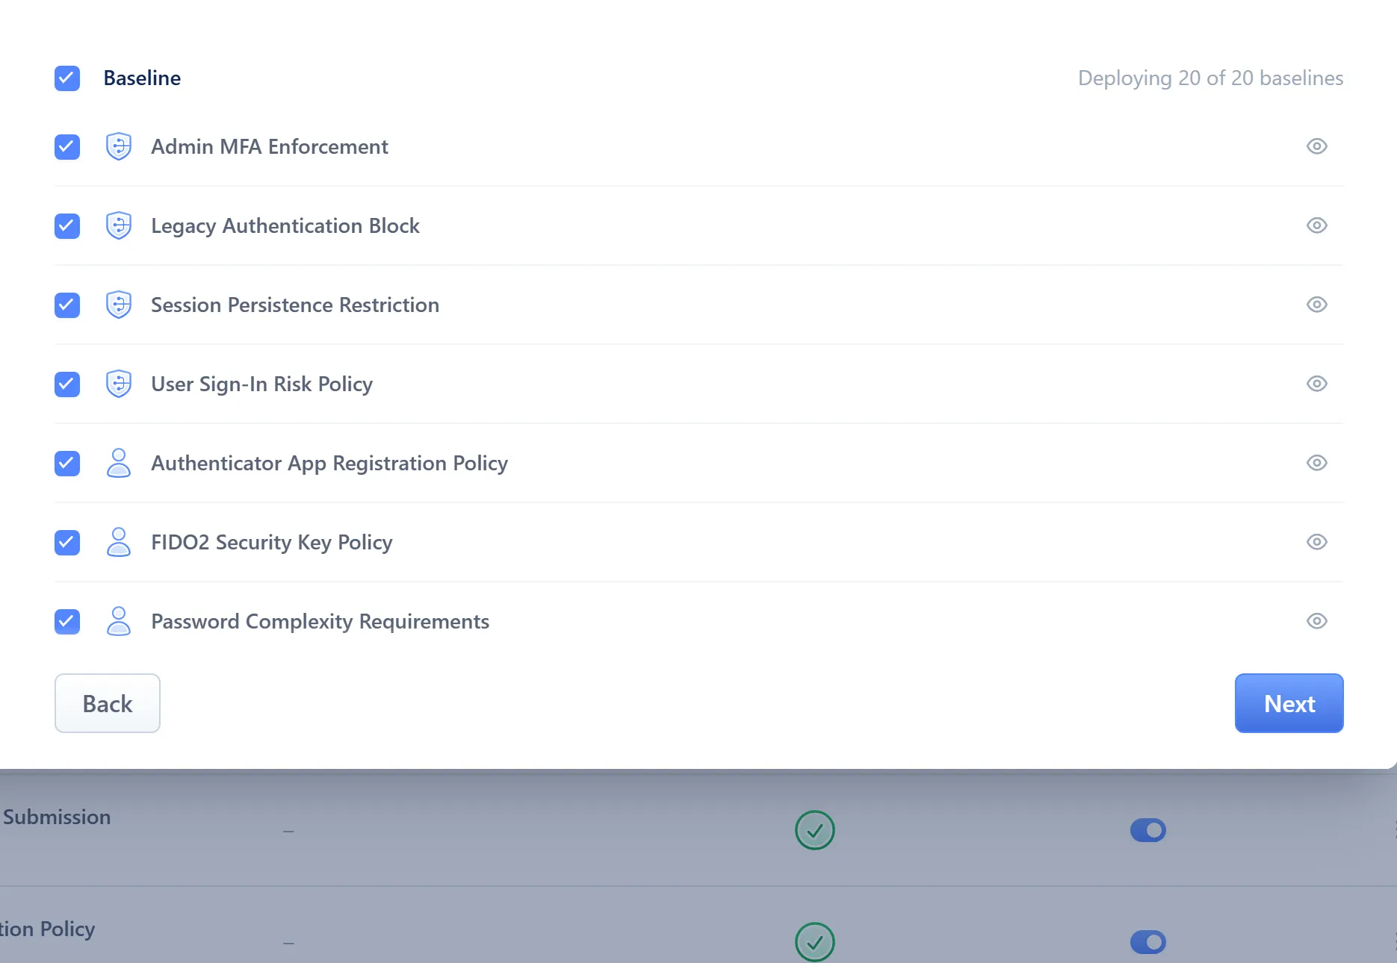Click the Submission row label in background

(57, 817)
